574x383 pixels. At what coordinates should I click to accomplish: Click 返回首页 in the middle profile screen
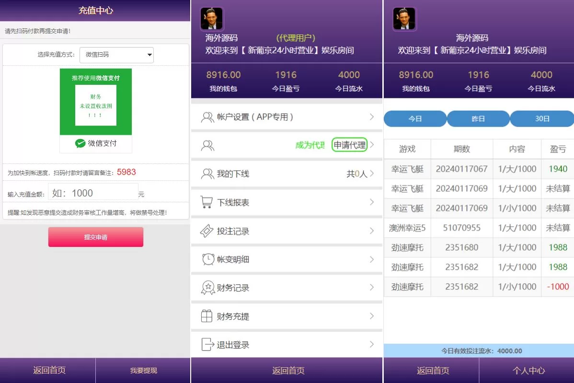tap(288, 370)
